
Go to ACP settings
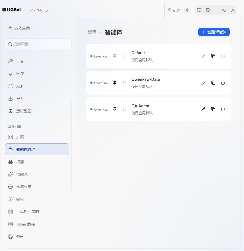(37, 86)
